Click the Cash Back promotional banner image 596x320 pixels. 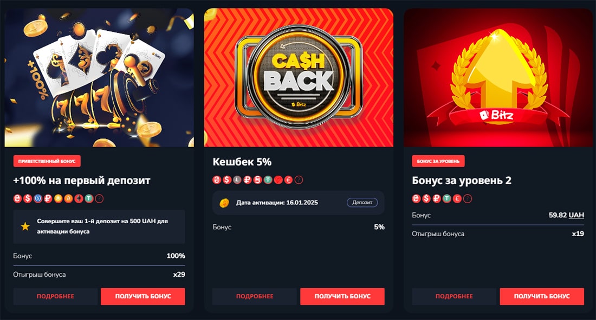(299, 77)
